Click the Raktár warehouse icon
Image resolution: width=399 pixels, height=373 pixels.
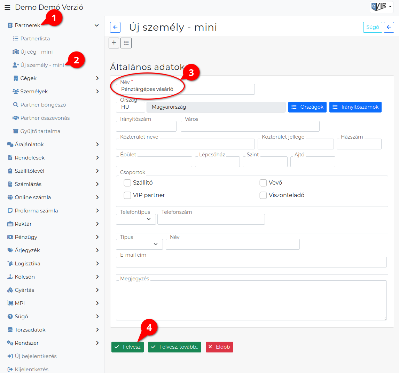pos(10,224)
